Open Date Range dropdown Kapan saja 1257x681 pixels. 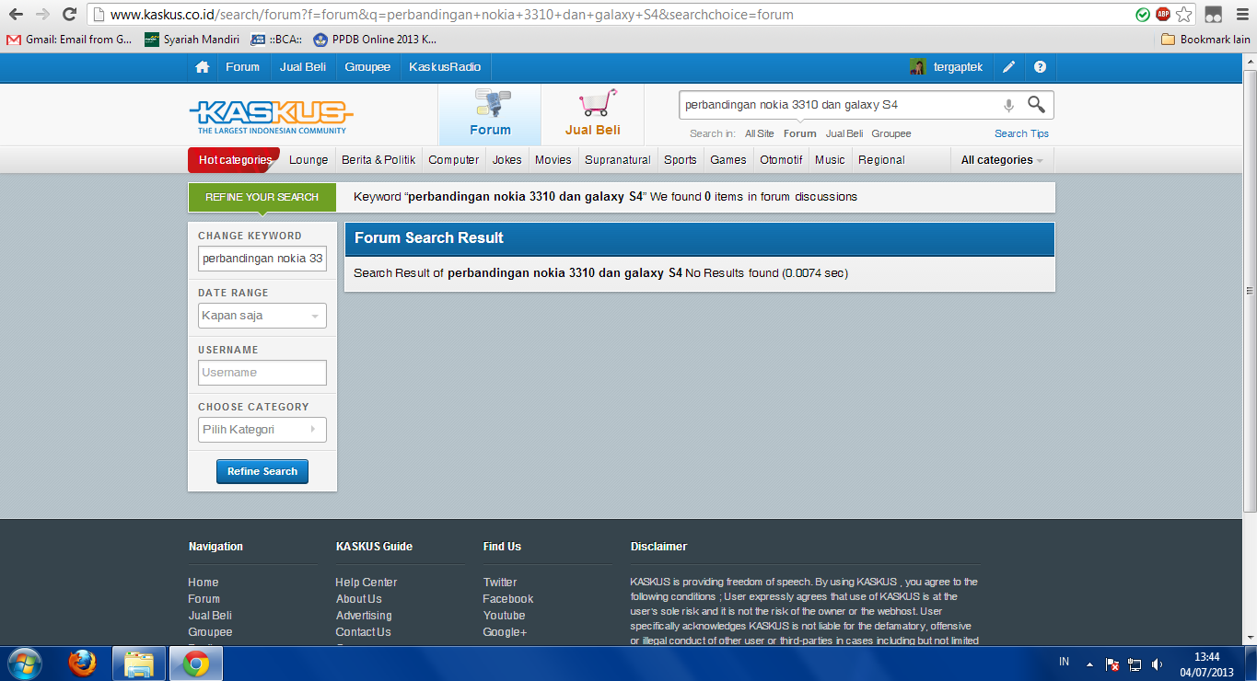262,316
